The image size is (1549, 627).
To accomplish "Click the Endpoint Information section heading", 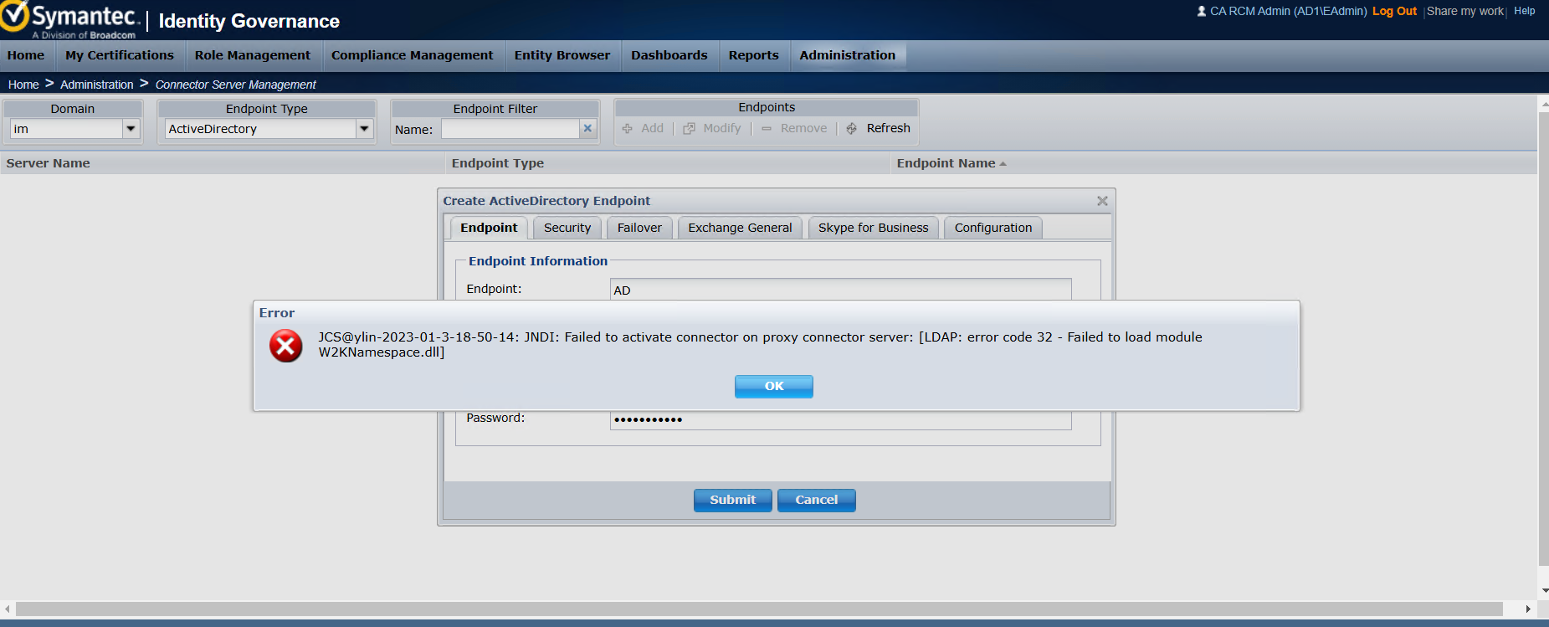I will point(538,261).
